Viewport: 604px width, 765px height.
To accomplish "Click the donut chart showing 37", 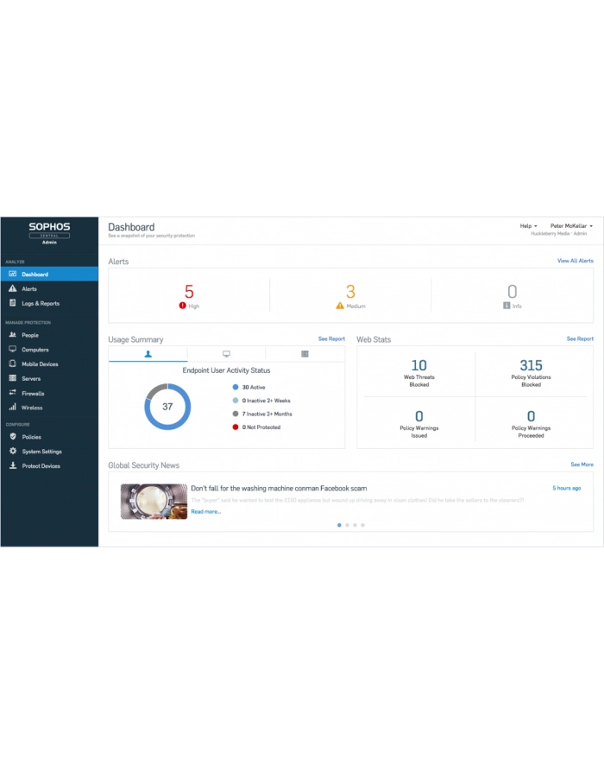I will pyautogui.click(x=167, y=407).
